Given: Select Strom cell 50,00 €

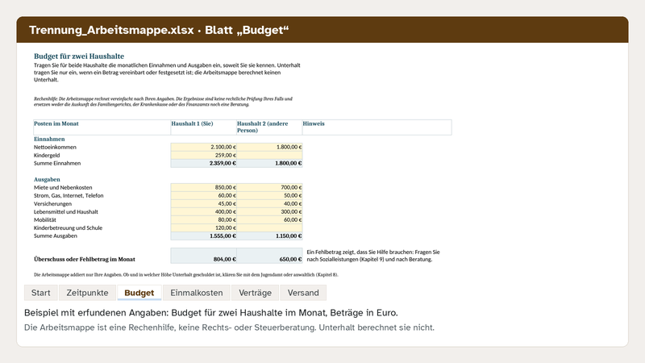Looking at the screenshot, I should [269, 195].
